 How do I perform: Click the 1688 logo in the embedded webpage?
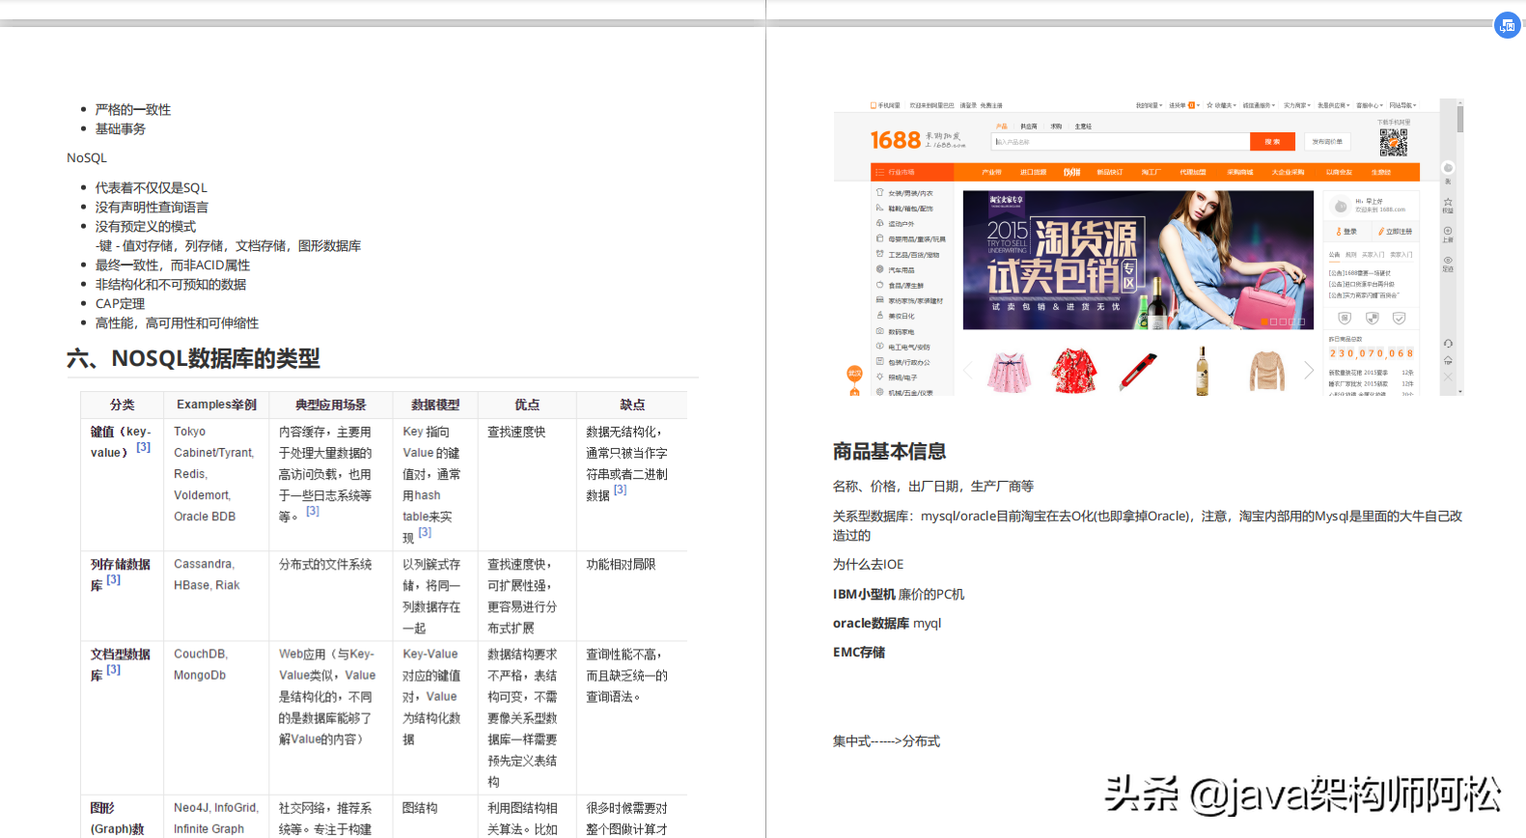pyautogui.click(x=896, y=140)
